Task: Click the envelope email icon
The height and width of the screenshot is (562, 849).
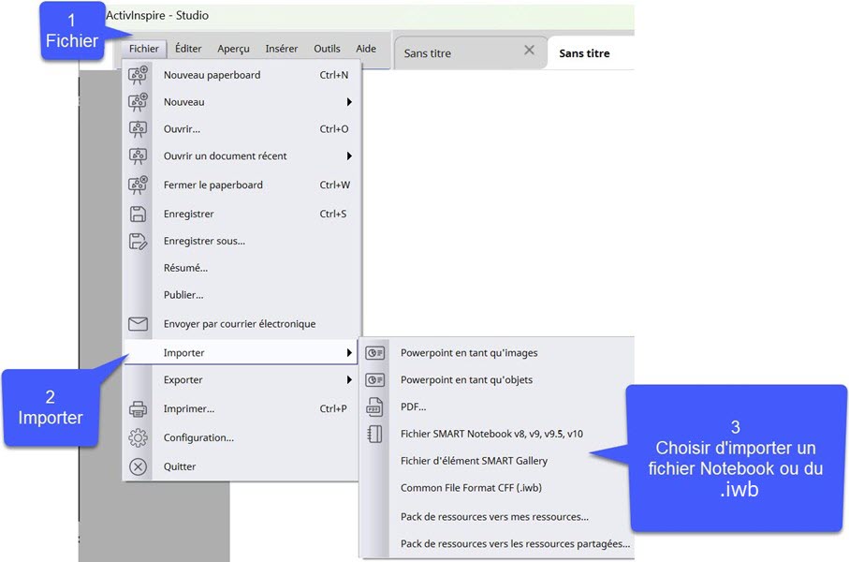Action: tap(139, 324)
